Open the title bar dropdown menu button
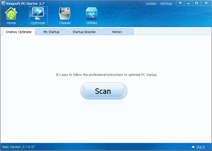This screenshot has height=151, width=212. click(x=180, y=3)
